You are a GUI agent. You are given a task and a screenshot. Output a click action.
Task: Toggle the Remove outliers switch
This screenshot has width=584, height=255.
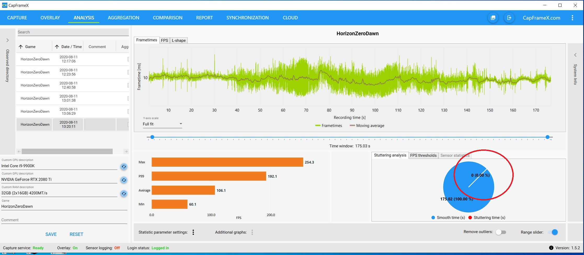point(501,232)
